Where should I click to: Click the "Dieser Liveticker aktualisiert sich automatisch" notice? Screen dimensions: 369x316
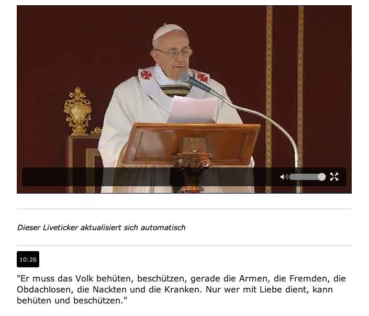point(102,228)
